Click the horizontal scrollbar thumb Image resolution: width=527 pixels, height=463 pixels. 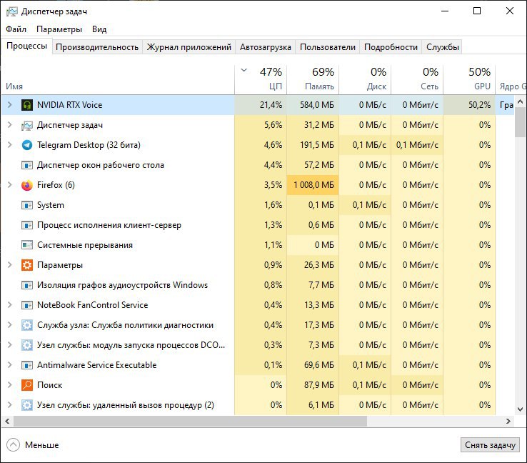[190, 422]
